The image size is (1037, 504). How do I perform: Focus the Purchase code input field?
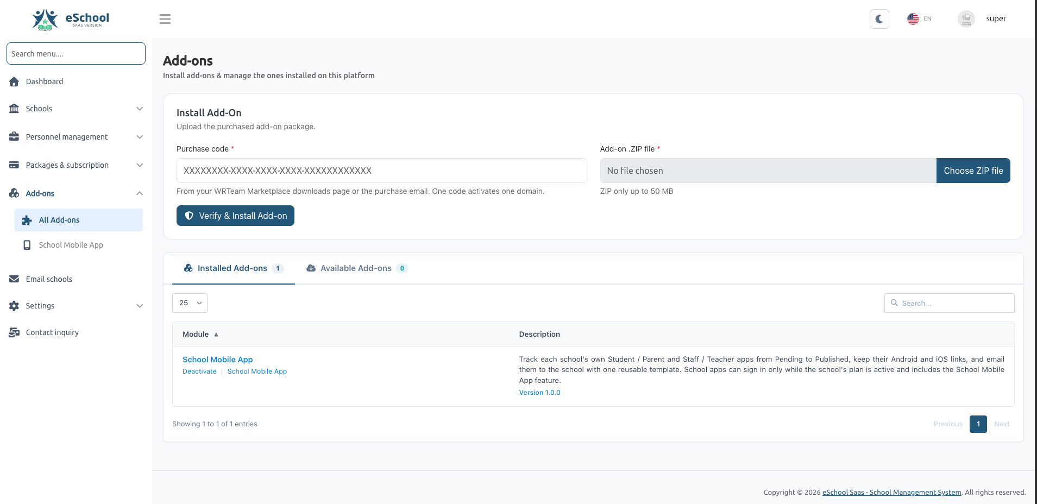pos(381,171)
